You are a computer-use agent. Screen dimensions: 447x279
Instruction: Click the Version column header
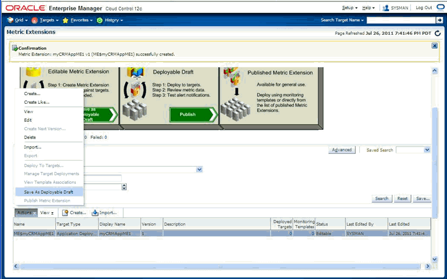pyautogui.click(x=152, y=224)
